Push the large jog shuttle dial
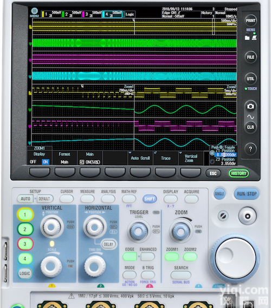271x308 pixels. tap(235, 257)
